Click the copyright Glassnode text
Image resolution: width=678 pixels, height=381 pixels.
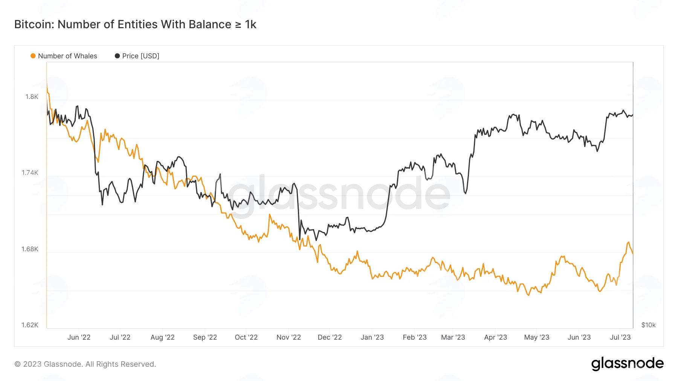point(85,364)
